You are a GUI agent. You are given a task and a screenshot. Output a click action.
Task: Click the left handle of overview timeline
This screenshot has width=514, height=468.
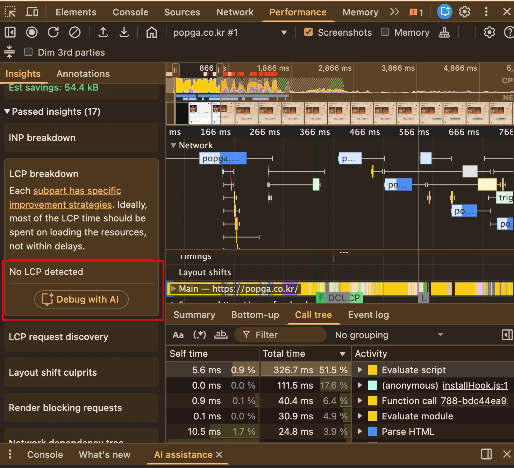176,70
